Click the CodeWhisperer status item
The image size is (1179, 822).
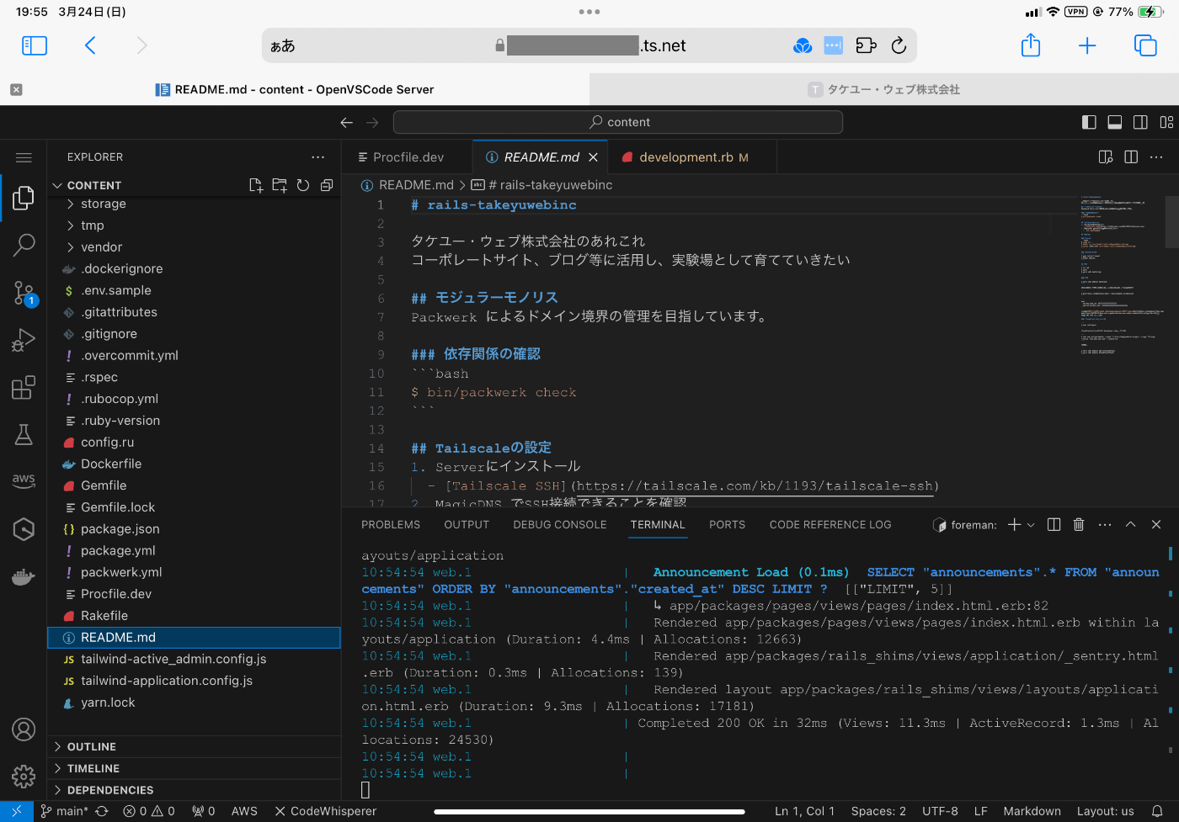pyautogui.click(x=325, y=811)
